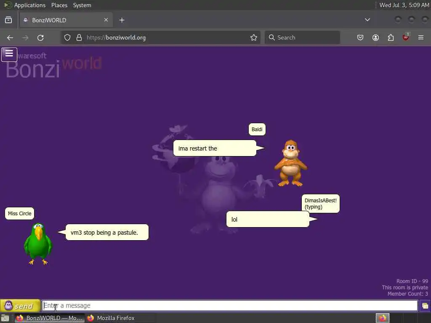Open the Places menu
This screenshot has width=431, height=323.
click(59, 5)
